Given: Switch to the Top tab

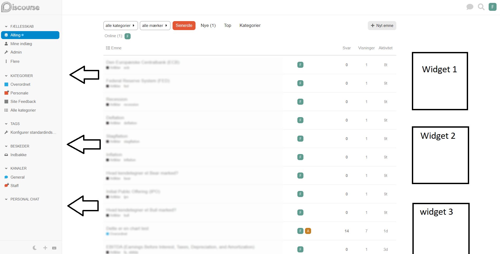Looking at the screenshot, I should pyautogui.click(x=227, y=26).
